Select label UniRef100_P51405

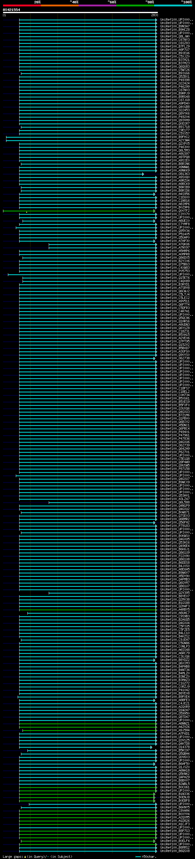(175, 234)
